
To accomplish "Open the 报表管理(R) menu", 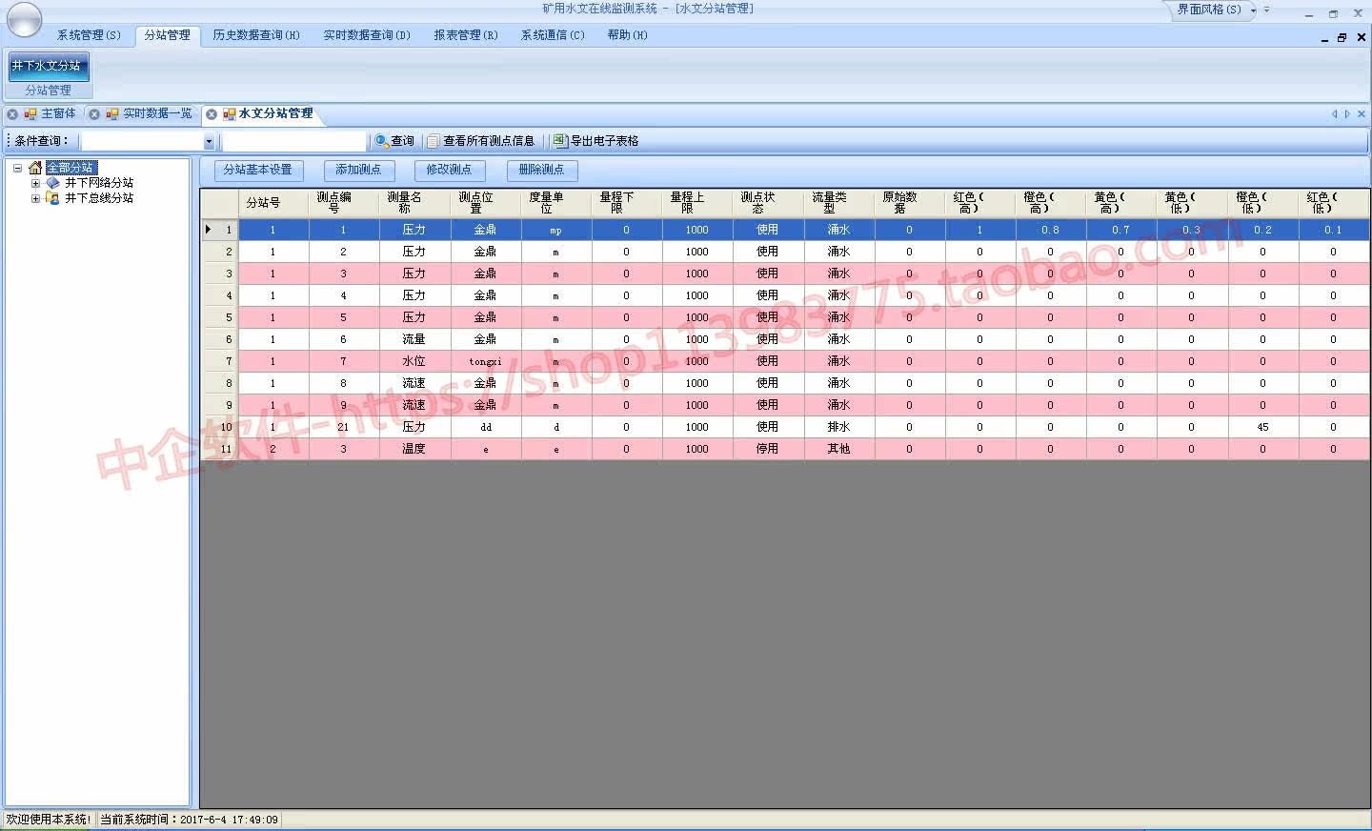I will [x=466, y=35].
